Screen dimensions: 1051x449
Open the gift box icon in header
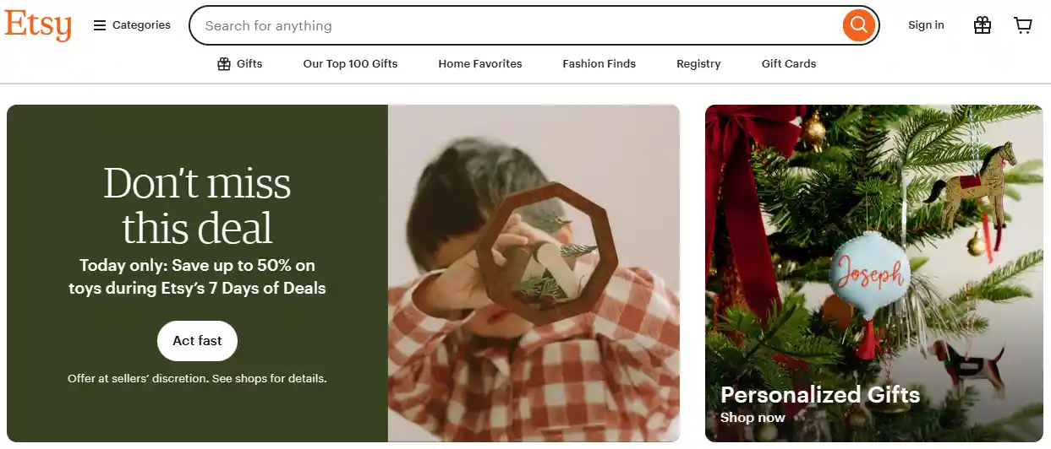click(x=982, y=25)
